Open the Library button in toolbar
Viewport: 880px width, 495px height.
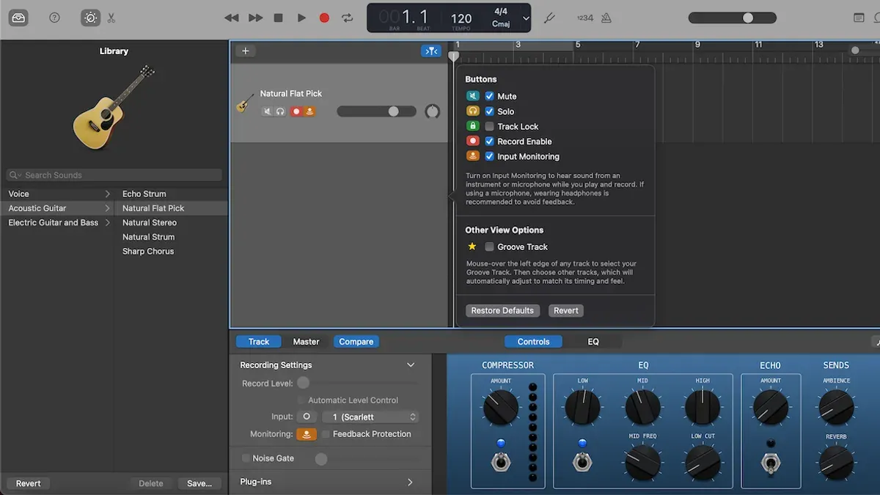click(x=18, y=18)
